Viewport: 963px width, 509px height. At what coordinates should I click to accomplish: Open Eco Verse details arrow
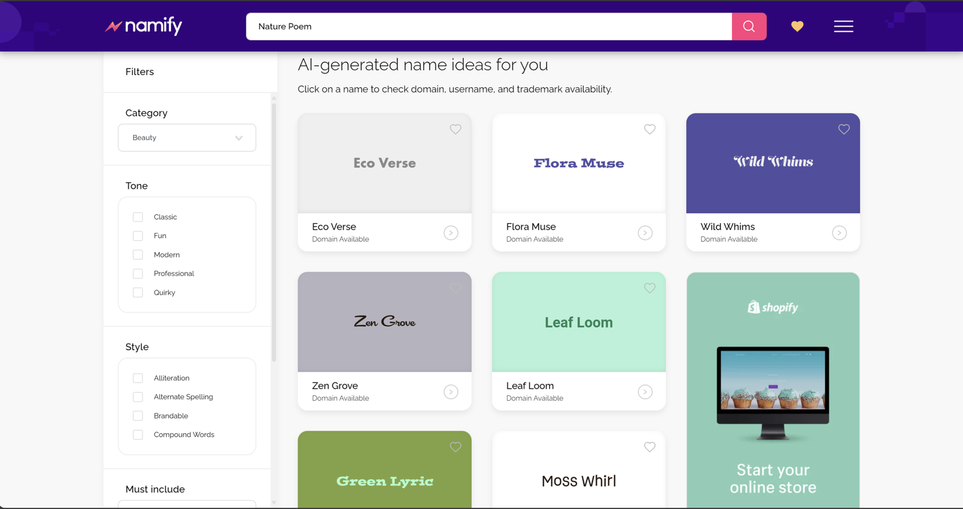coord(451,233)
